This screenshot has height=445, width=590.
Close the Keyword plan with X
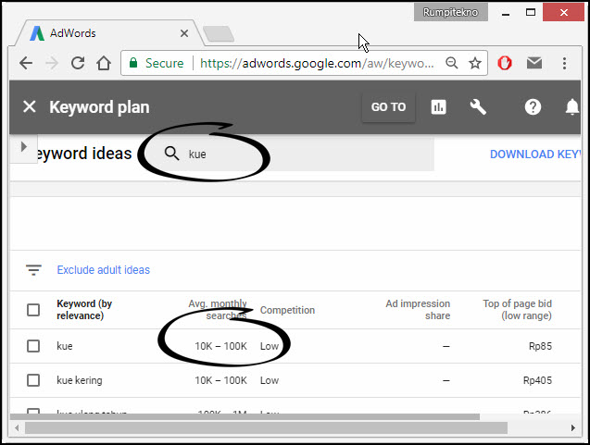pos(30,106)
